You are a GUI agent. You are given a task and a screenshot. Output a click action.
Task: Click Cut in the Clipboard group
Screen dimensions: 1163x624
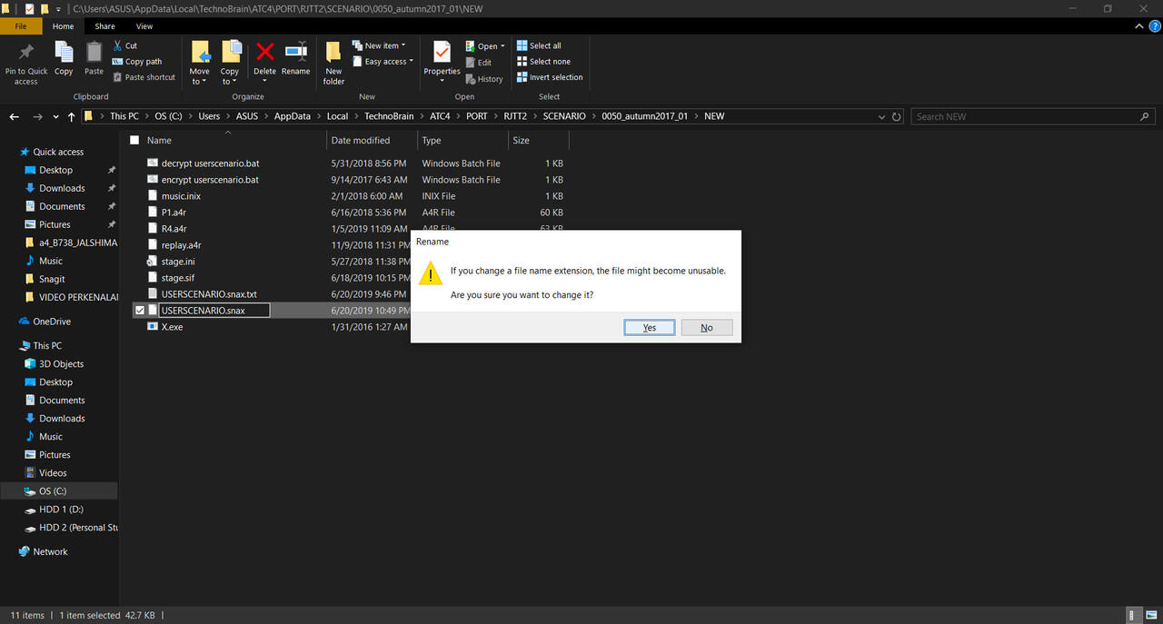[x=125, y=45]
